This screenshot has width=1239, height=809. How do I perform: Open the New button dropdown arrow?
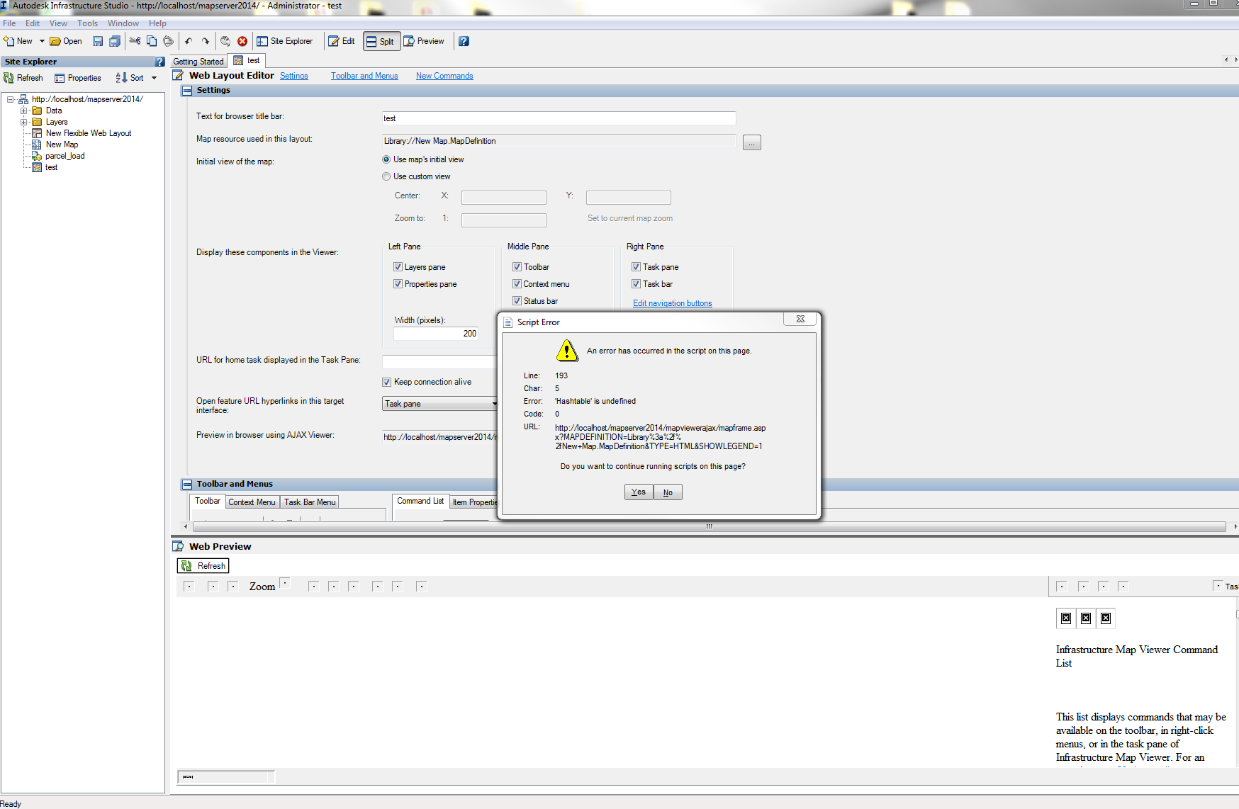42,41
